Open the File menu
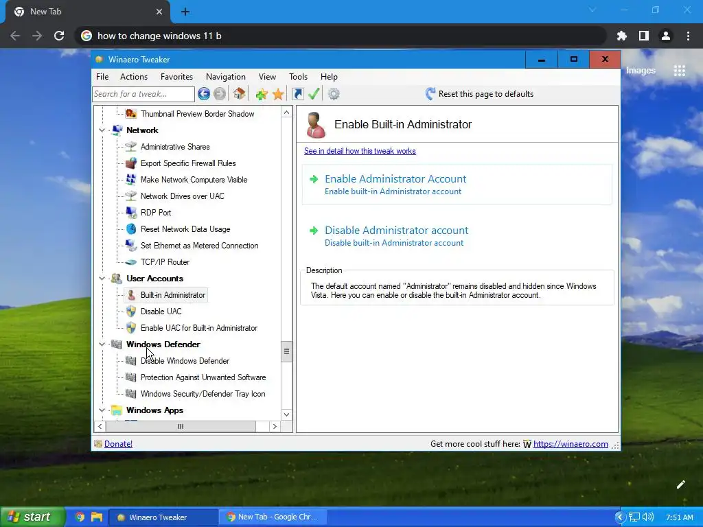 tap(102, 77)
